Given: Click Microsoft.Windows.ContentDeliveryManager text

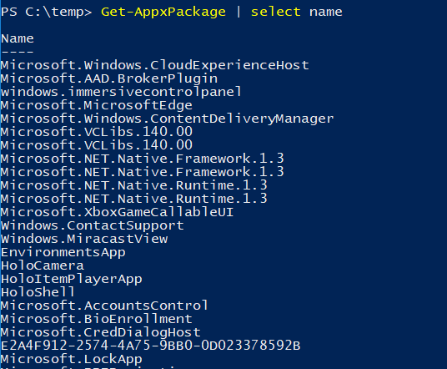Looking at the screenshot, I should (x=167, y=119).
